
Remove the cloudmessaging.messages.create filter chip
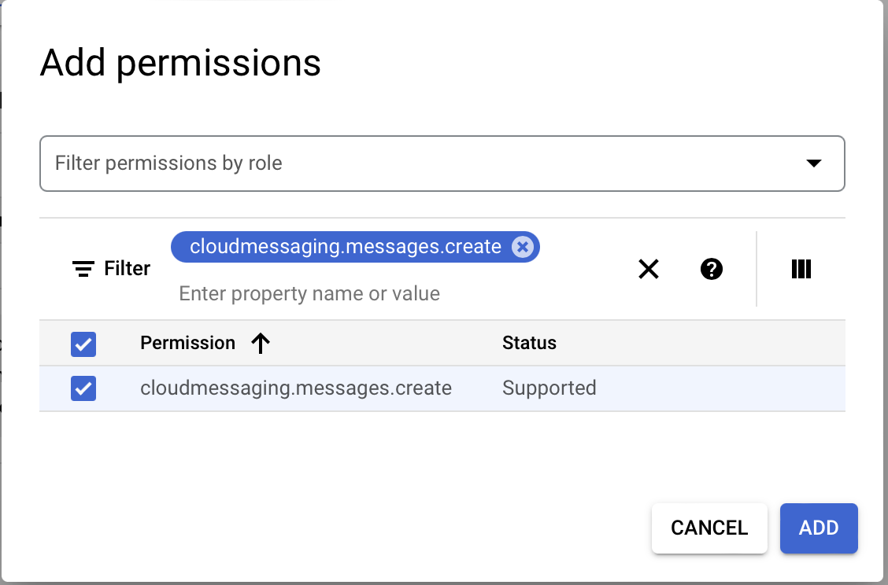click(522, 246)
